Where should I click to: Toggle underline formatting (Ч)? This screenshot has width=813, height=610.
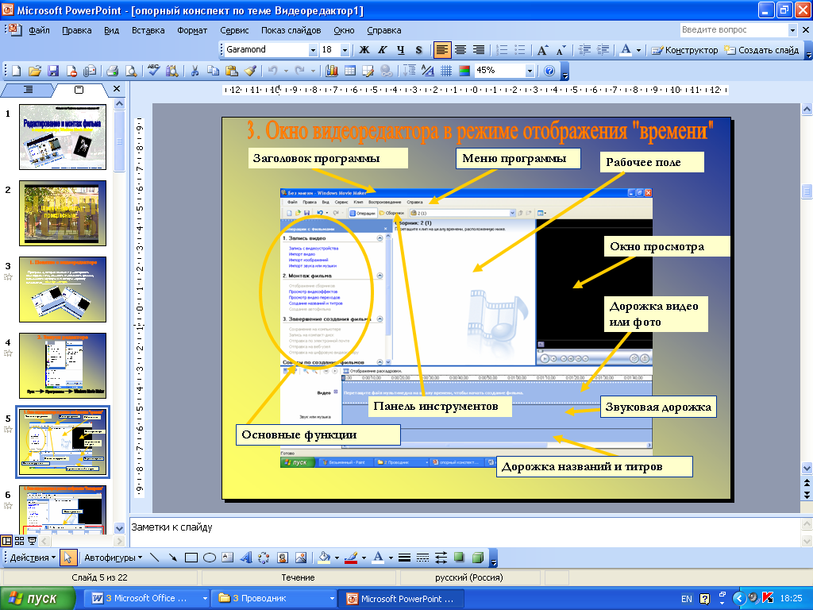coord(400,50)
